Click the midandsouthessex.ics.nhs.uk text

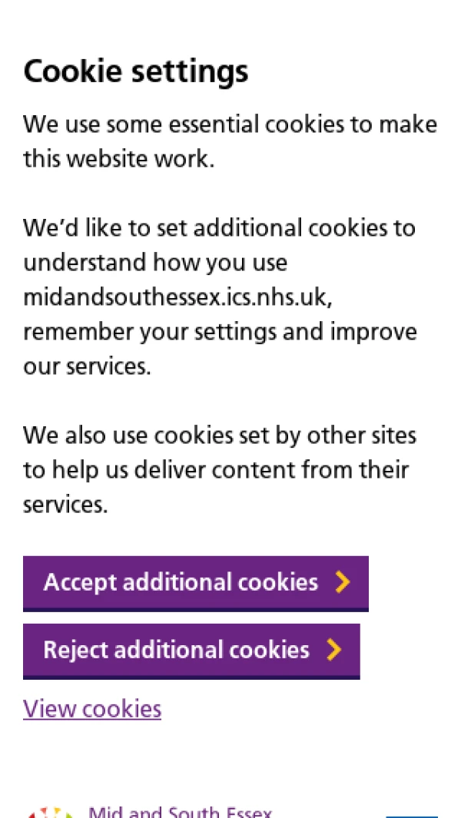(177, 296)
